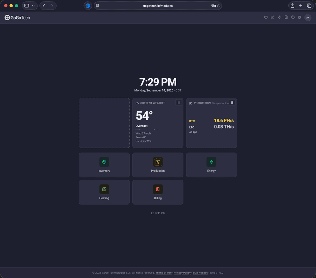
Task: Click the bug report icon in header
Action: coord(300,17)
